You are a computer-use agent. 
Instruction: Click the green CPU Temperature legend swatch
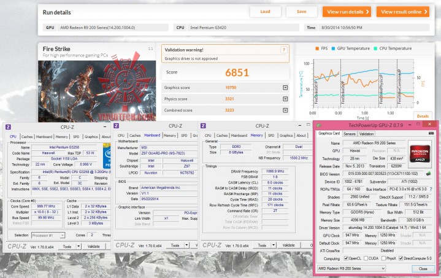coord(375,48)
